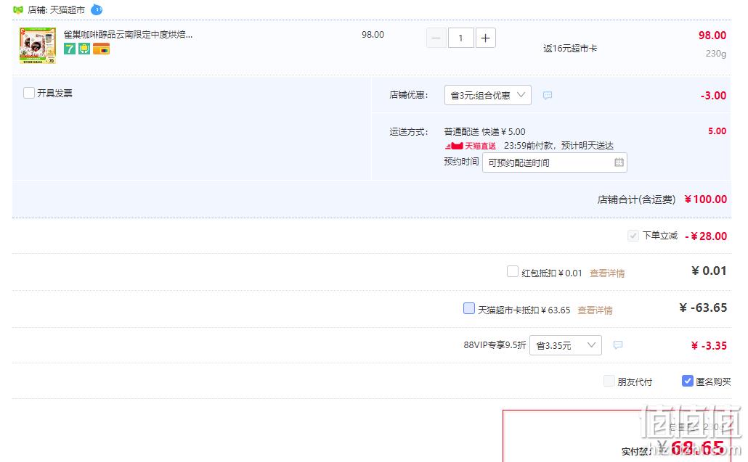This screenshot has width=748, height=462.
Task: Click the quantity input showing 1
Action: (x=461, y=38)
